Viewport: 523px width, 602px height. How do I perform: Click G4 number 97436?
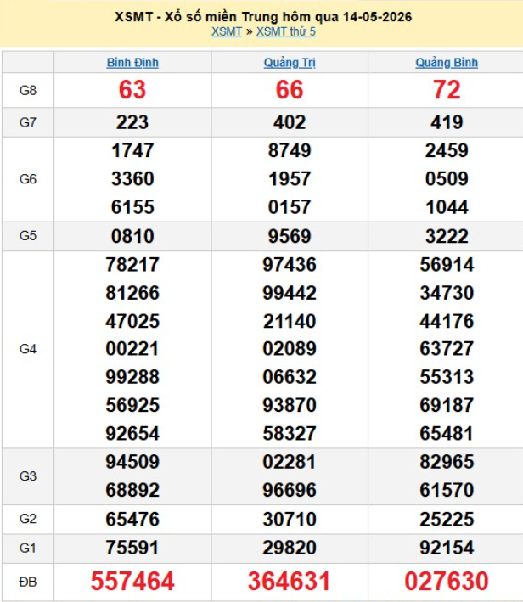point(290,265)
